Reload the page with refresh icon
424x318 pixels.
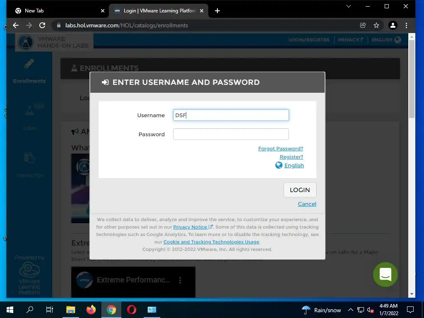click(42, 25)
